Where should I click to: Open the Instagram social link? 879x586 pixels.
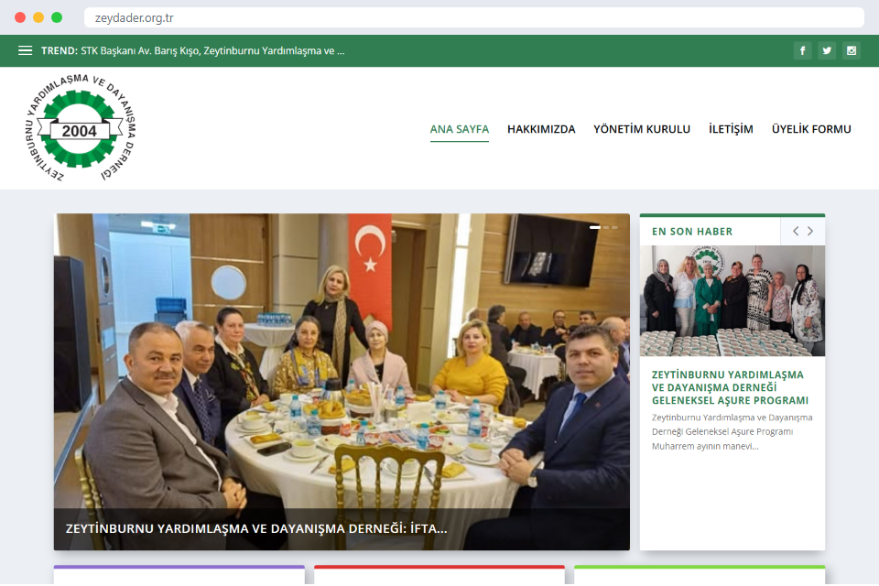click(x=851, y=50)
